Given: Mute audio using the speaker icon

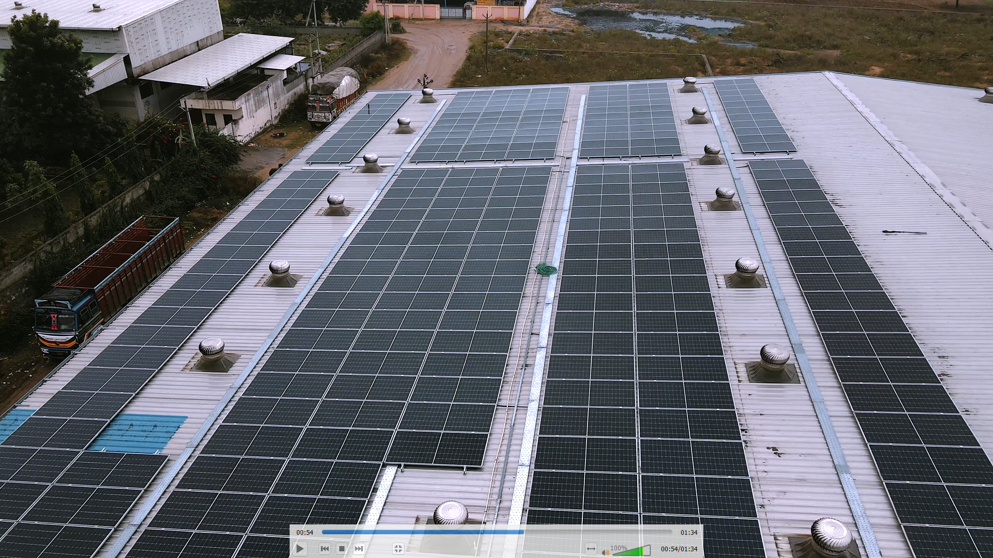Looking at the screenshot, I should click(x=605, y=552).
